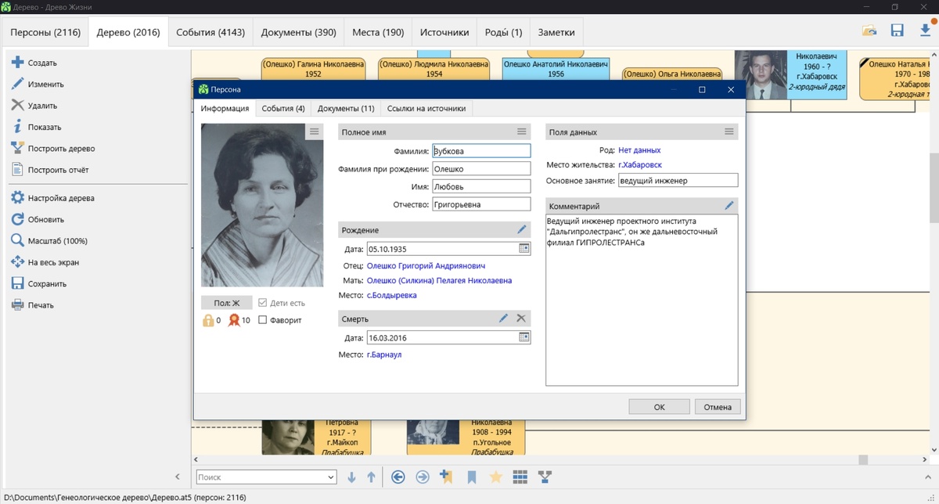This screenshot has height=504, width=939.
Task: Open the Поиск search dropdown arrow
Action: [330, 477]
